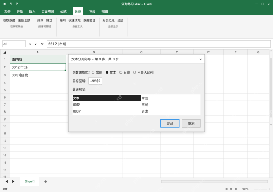Click the 取消 button
The height and width of the screenshot is (192, 273).
191,124
